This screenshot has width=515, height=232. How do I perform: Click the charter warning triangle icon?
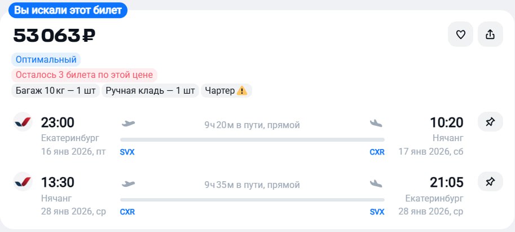click(x=242, y=91)
